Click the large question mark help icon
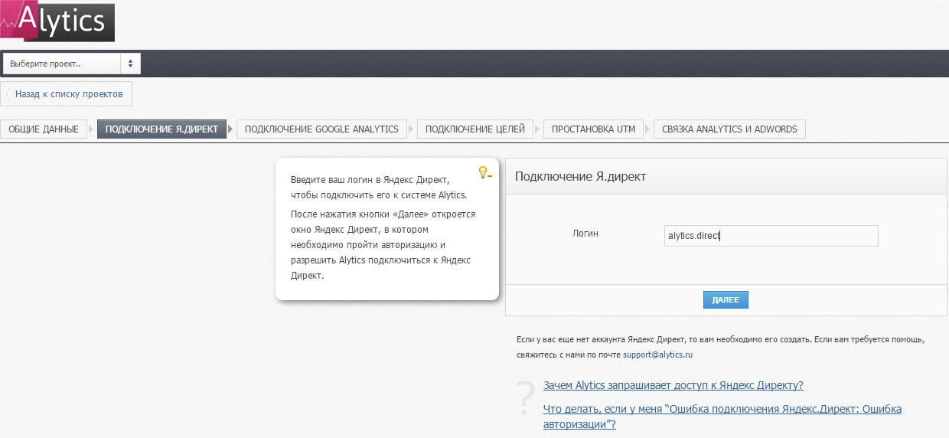The image size is (949, 438). (x=525, y=397)
